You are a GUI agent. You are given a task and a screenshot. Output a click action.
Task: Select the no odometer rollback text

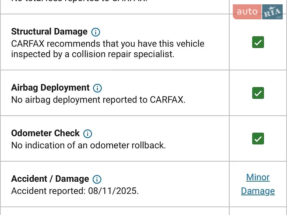(88, 145)
